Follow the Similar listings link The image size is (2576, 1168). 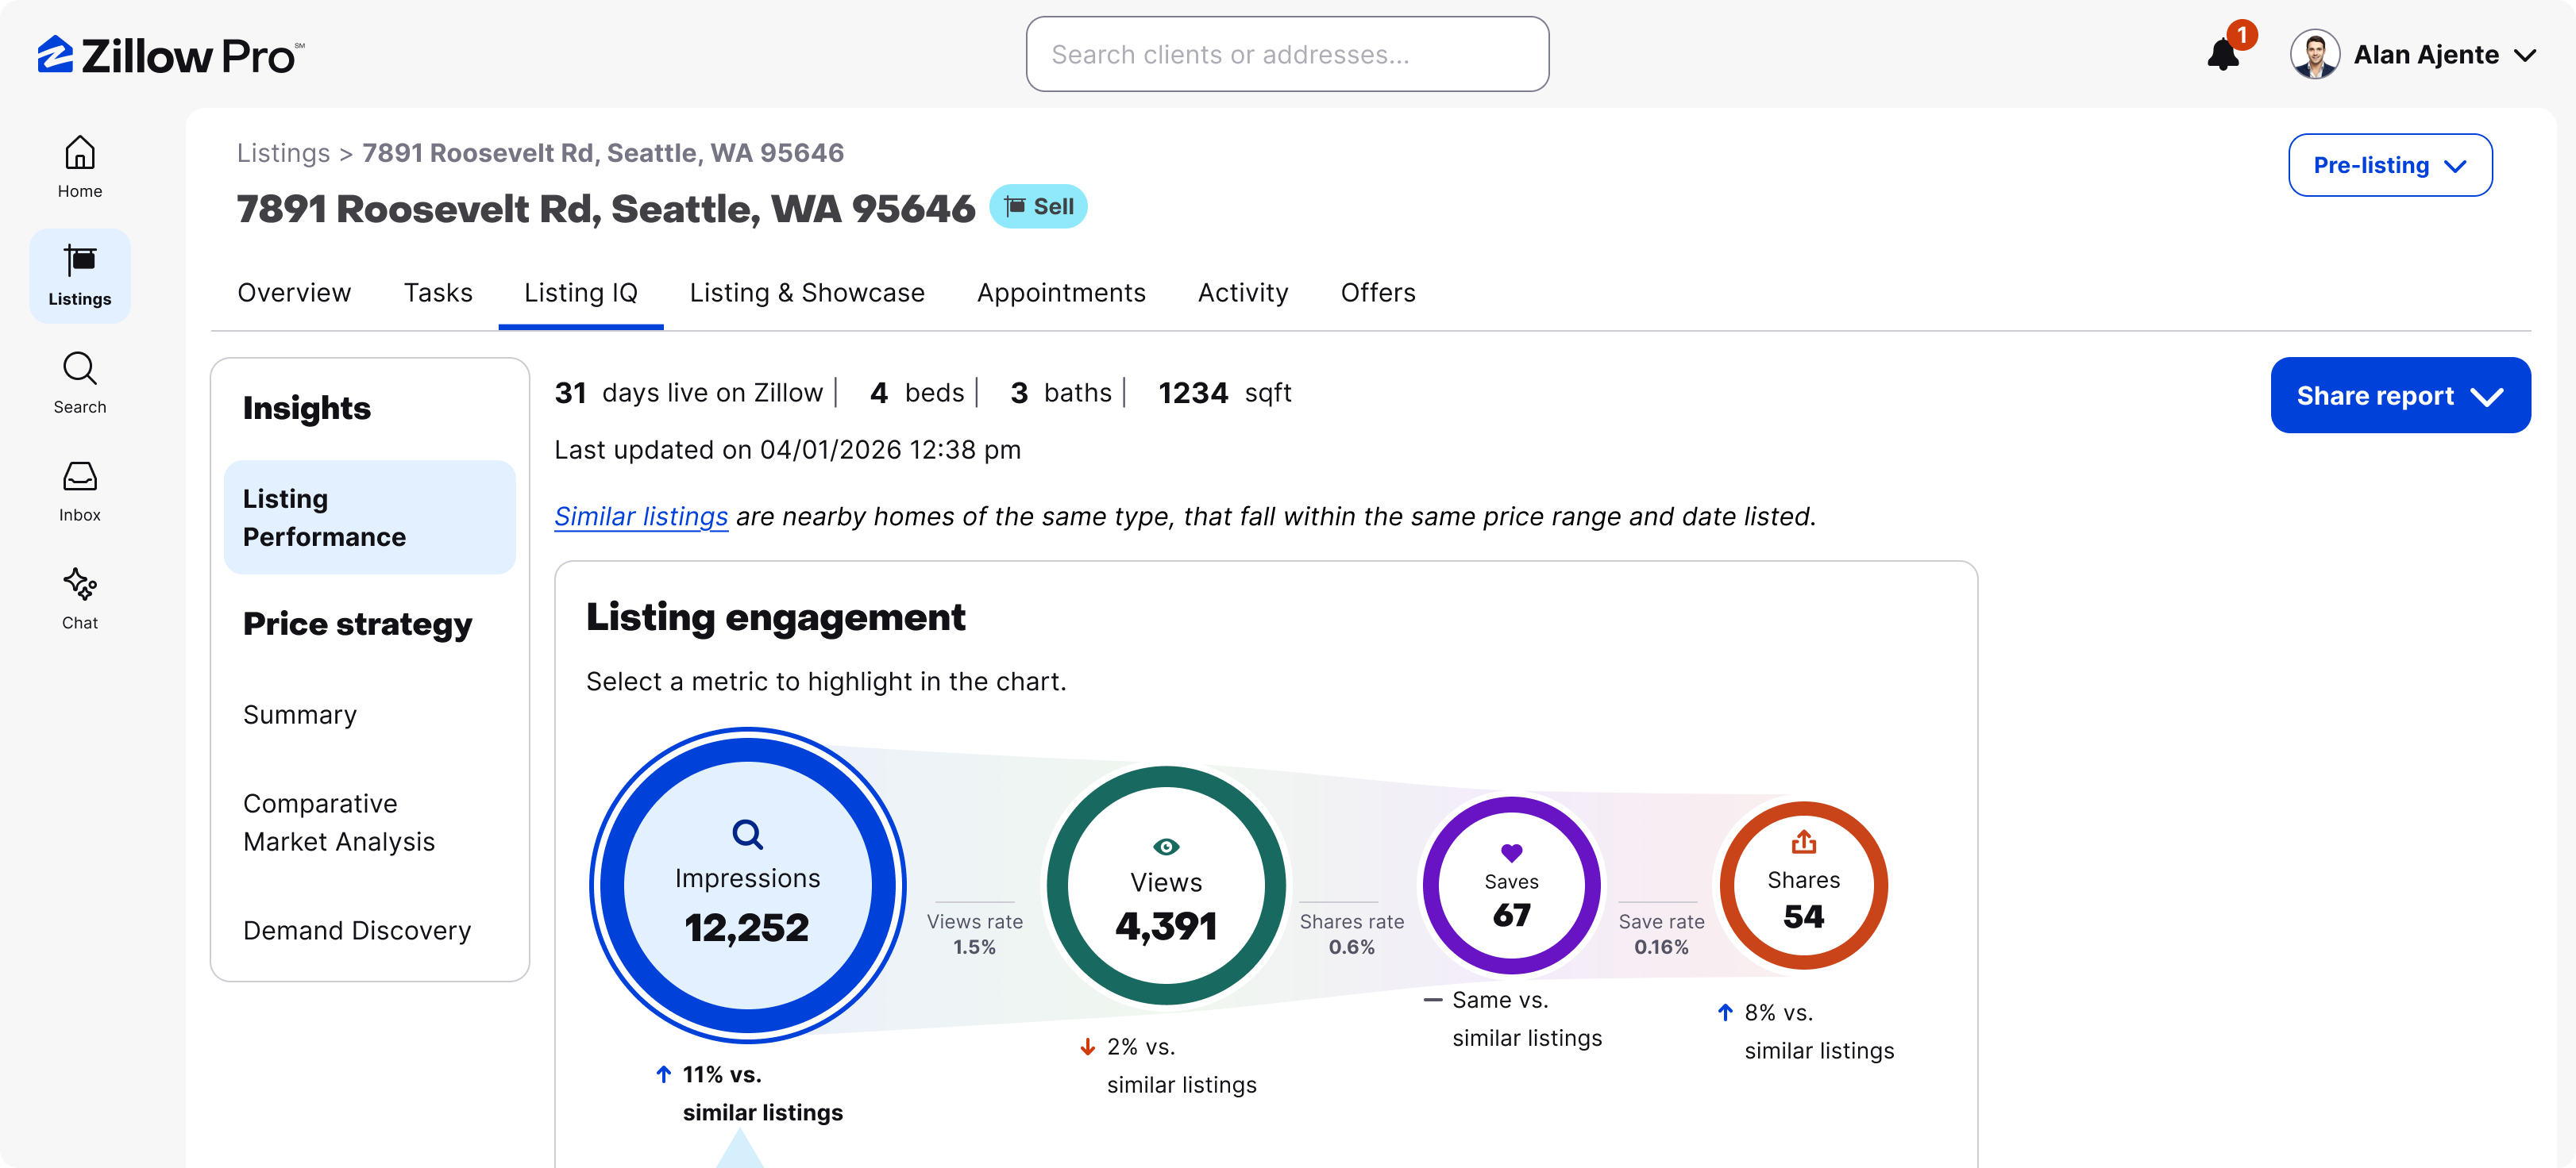coord(641,517)
